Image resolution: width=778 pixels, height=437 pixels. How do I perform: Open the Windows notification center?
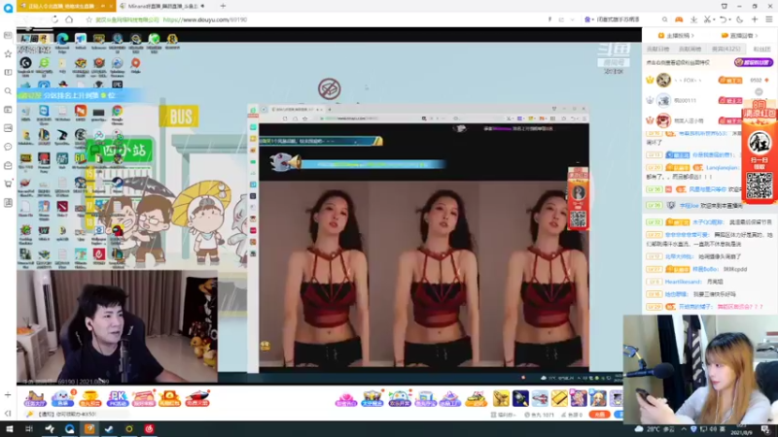tap(766, 429)
